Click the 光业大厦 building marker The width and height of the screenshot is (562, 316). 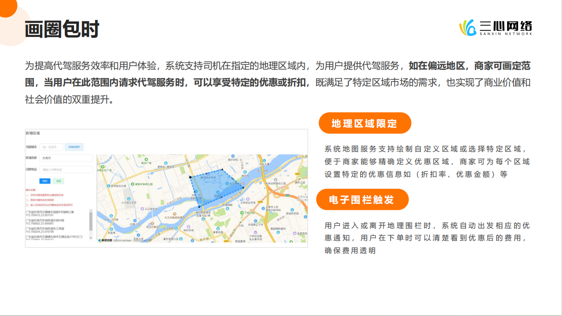coord(264,160)
